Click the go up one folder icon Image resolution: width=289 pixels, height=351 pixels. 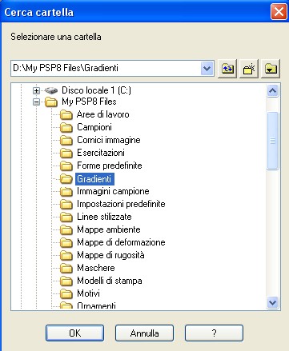coord(227,69)
